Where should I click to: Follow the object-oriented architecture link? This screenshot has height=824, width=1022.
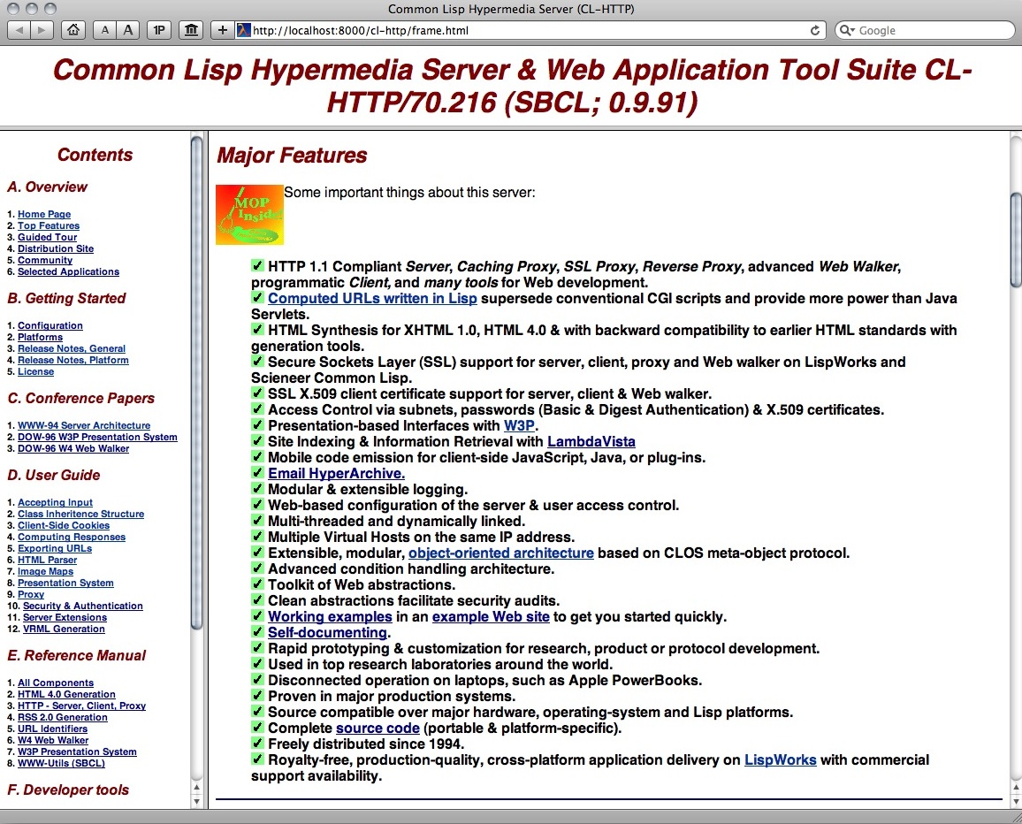tap(500, 553)
